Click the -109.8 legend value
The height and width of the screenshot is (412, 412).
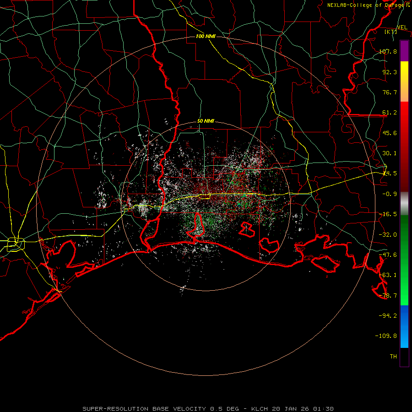(x=386, y=336)
